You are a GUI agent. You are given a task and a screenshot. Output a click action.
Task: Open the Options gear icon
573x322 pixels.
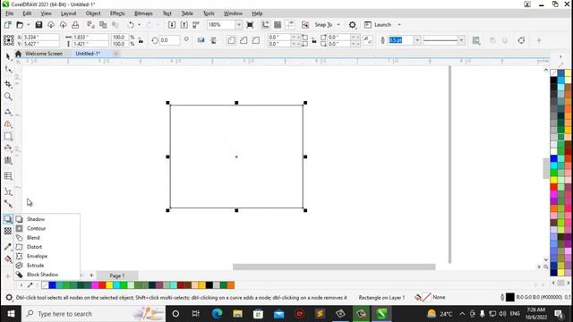[x=352, y=25]
